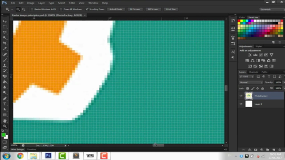Image resolution: width=285 pixels, height=160 pixels.
Task: Select the Rectangle shape tool
Action: tap(5, 115)
